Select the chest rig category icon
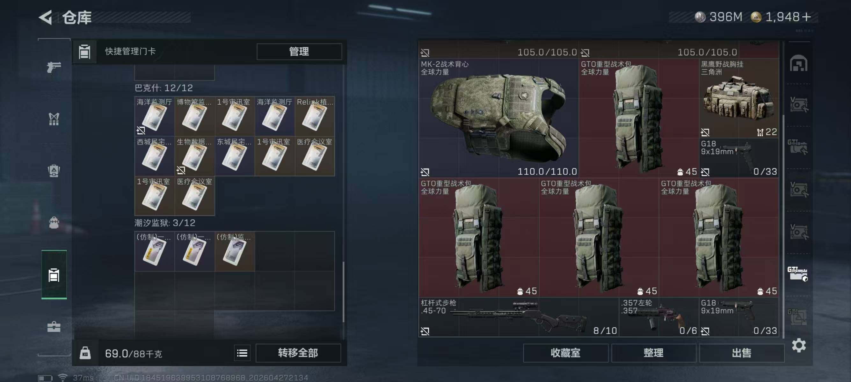 (54, 119)
